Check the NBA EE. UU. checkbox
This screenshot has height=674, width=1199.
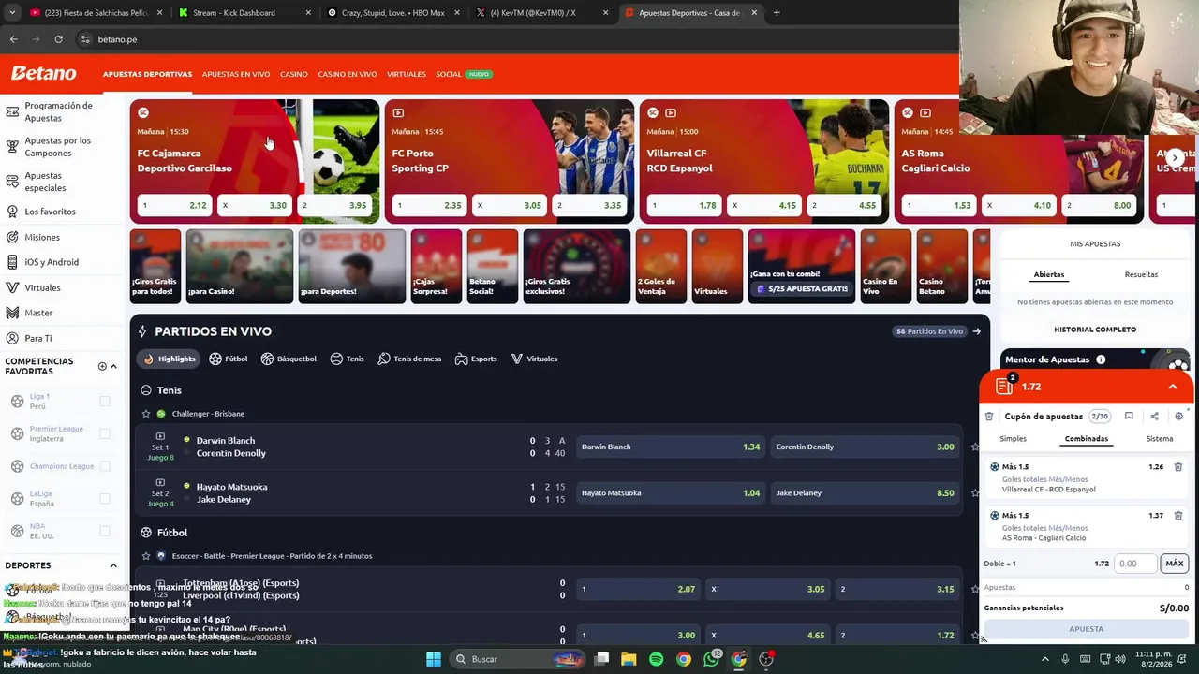click(x=105, y=532)
